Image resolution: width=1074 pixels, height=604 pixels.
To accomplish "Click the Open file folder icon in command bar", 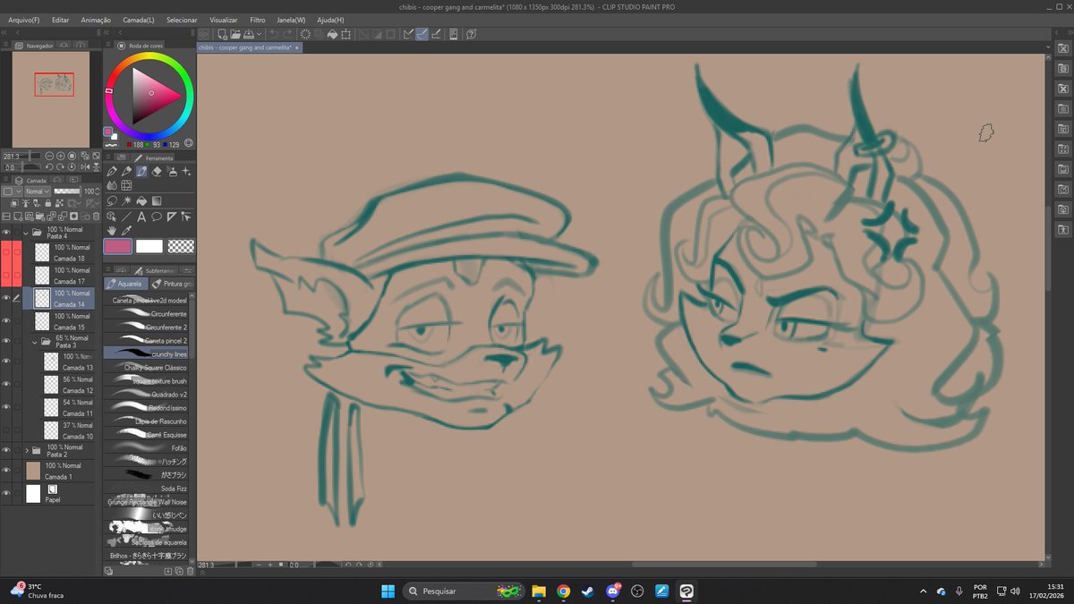I will [x=235, y=34].
